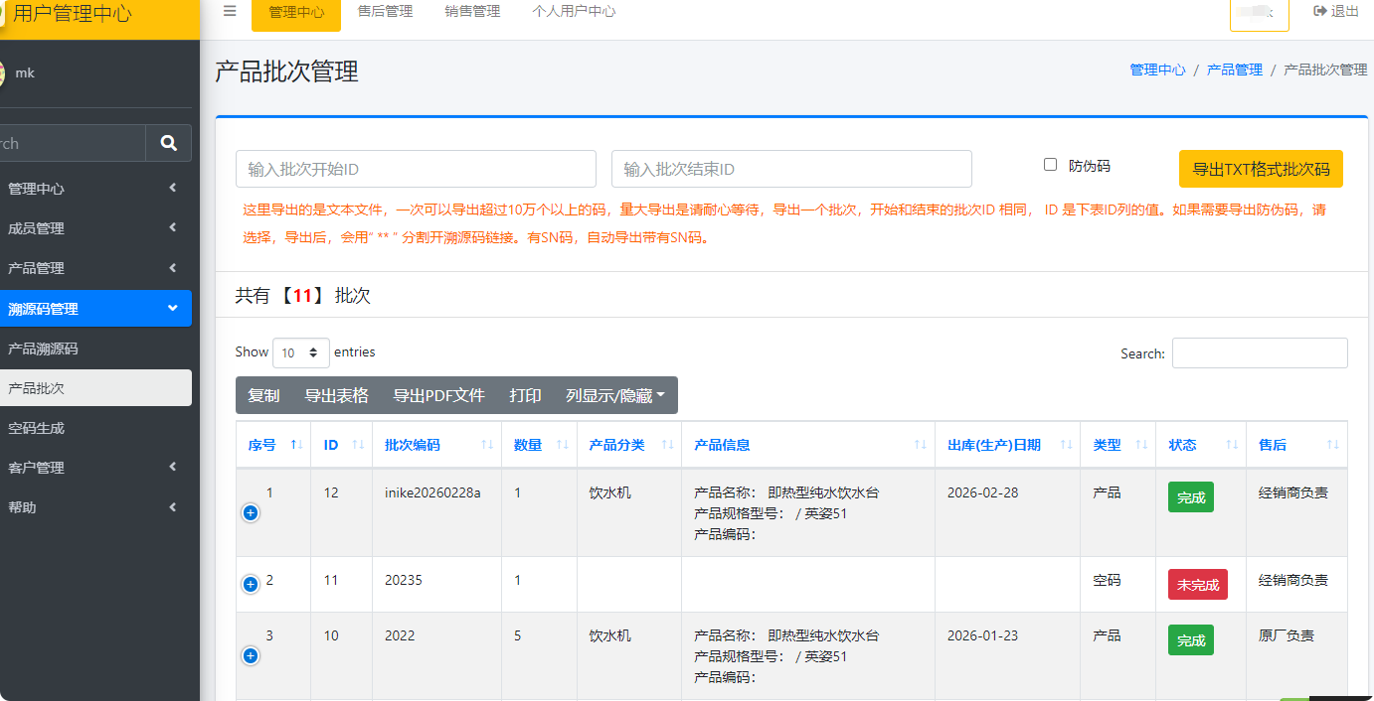1374x701 pixels.
Task: Follow the 产品管理 breadcrumb link
Action: coord(1235,70)
